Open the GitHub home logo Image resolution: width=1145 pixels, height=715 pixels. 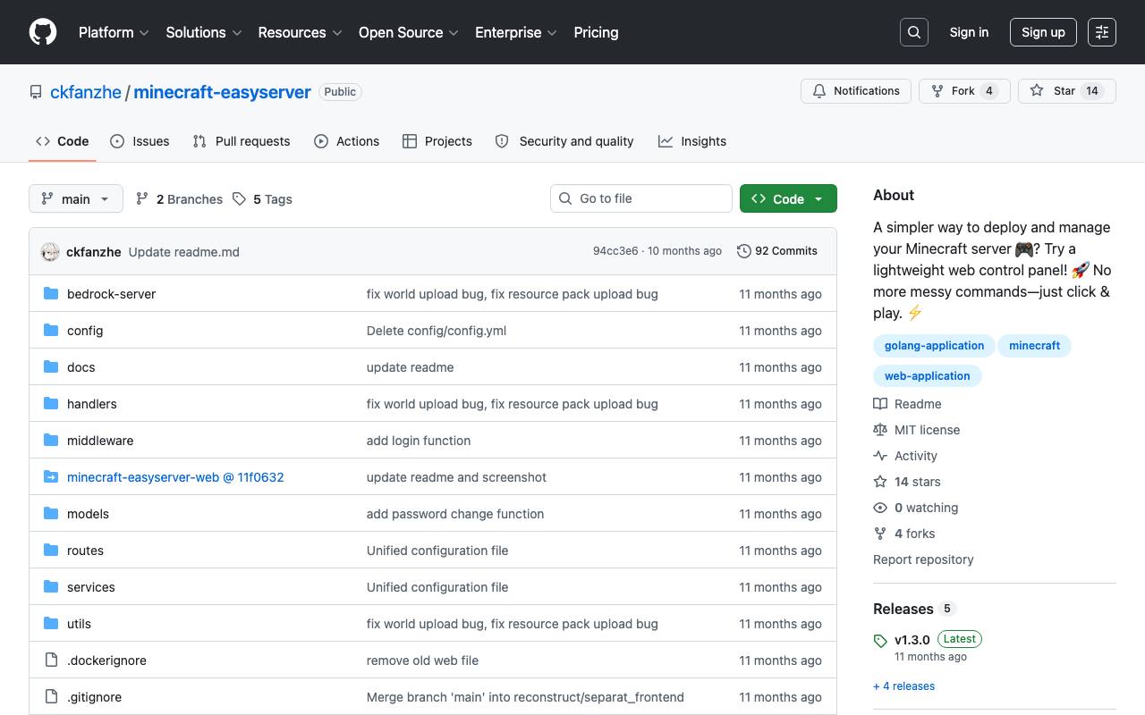43,32
